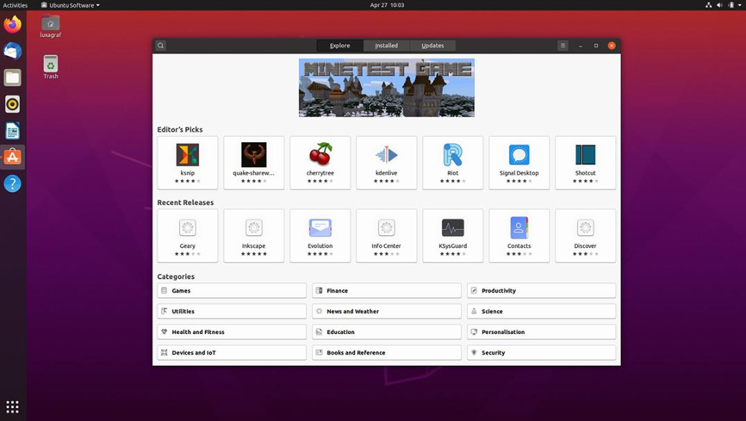
Task: Open the ksnip app tile
Action: point(187,163)
